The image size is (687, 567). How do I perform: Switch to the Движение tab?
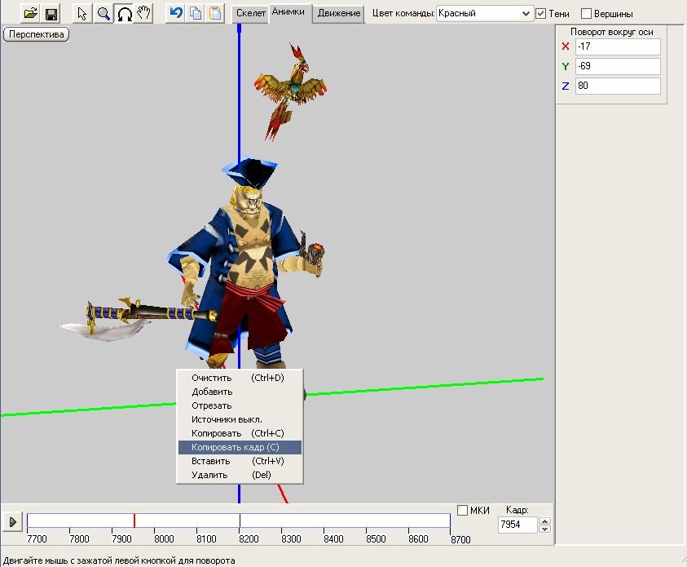(x=339, y=14)
